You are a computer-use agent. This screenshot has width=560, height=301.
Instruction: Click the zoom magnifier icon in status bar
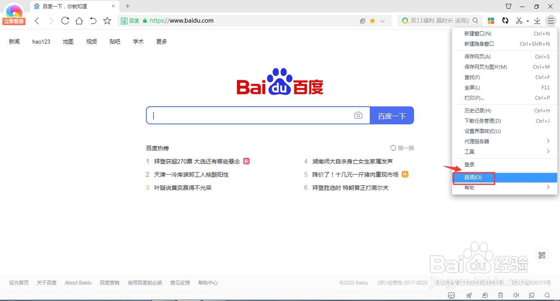coord(547,295)
